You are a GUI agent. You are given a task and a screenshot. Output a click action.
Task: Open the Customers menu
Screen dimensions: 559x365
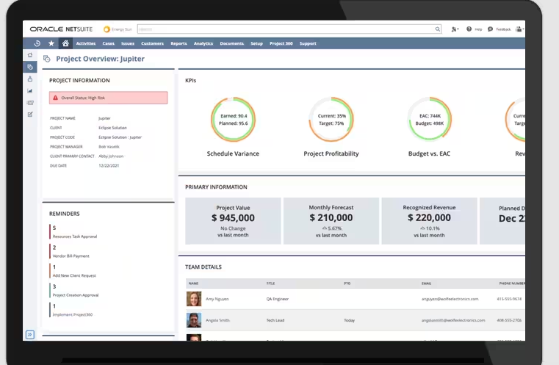pyautogui.click(x=152, y=43)
